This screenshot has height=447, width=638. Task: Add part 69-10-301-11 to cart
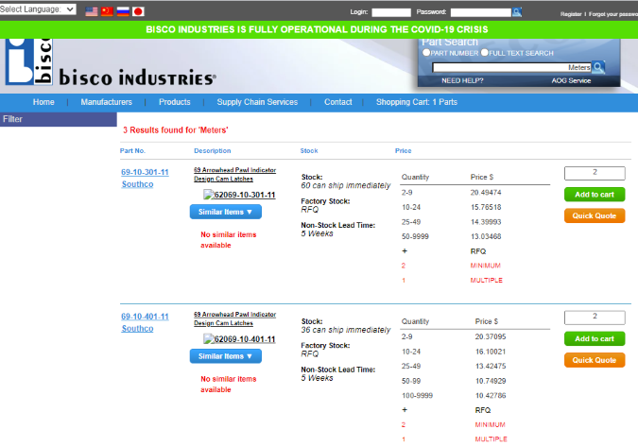[595, 194]
